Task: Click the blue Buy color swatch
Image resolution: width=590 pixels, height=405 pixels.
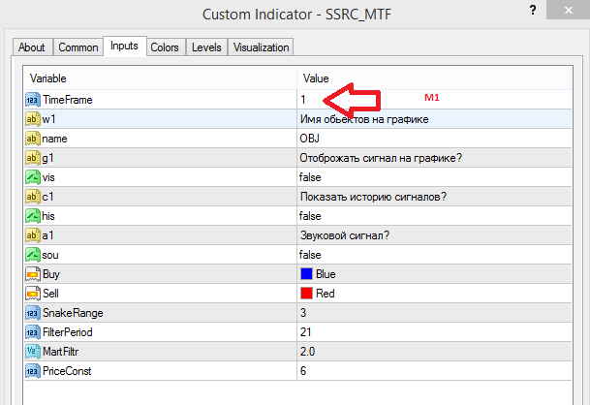Action: pyautogui.click(x=306, y=274)
